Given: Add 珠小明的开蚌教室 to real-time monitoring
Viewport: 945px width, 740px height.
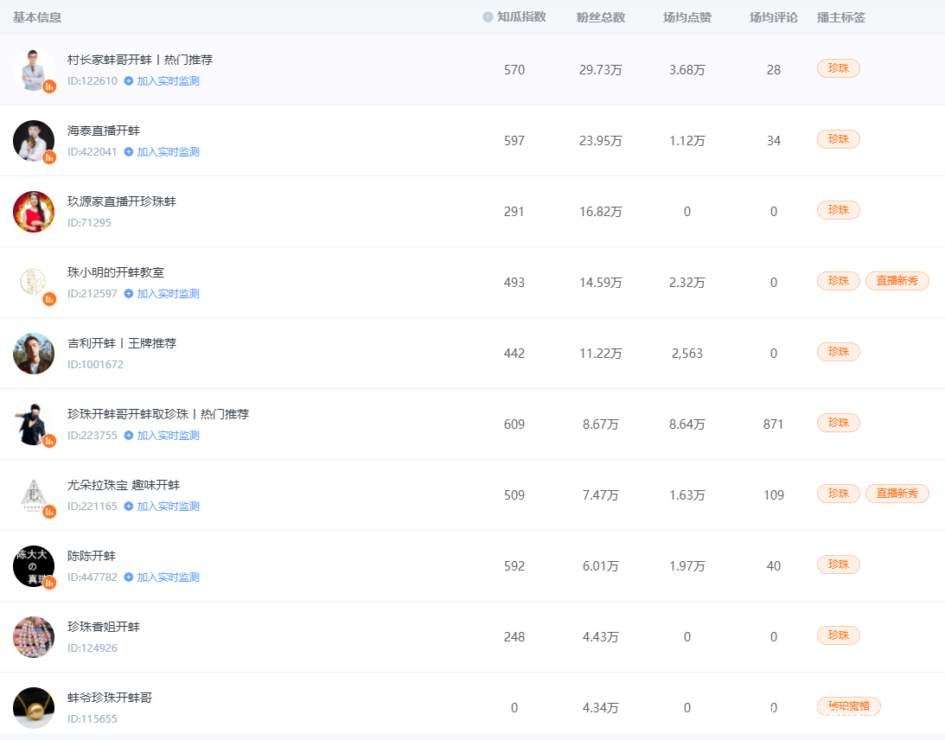Looking at the screenshot, I should [x=167, y=294].
